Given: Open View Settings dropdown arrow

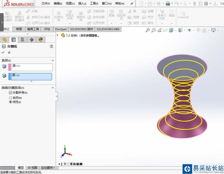Looking at the screenshot, I should click(x=218, y=30).
